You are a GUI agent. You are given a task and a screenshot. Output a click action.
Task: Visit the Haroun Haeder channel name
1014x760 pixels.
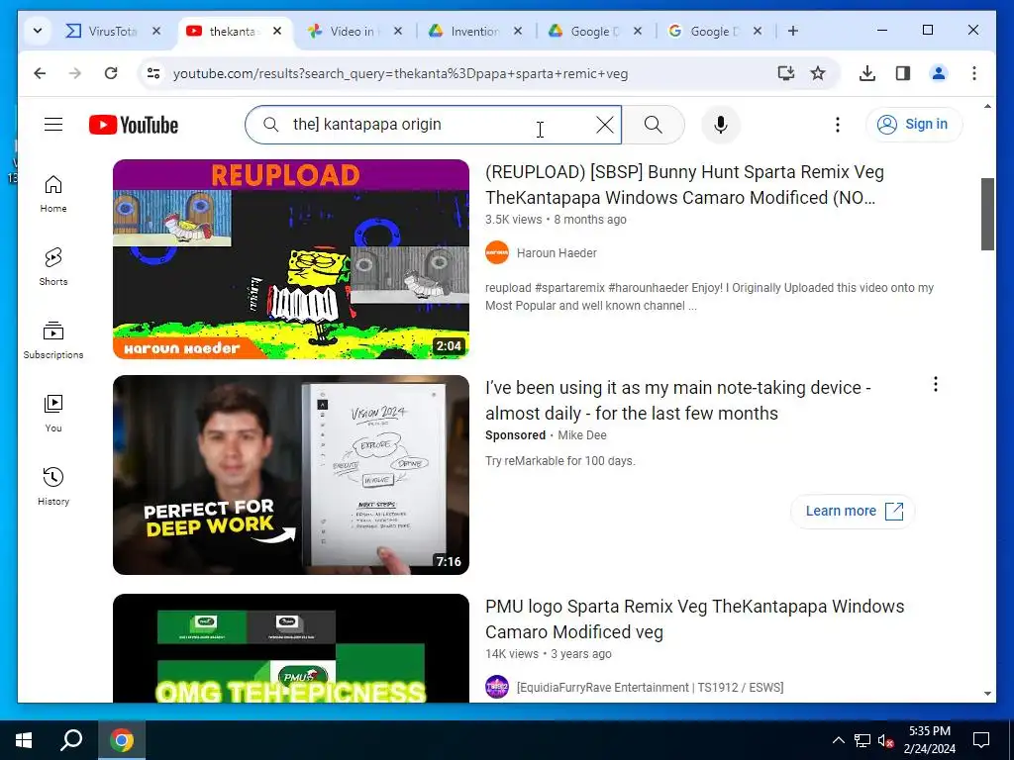coord(557,252)
